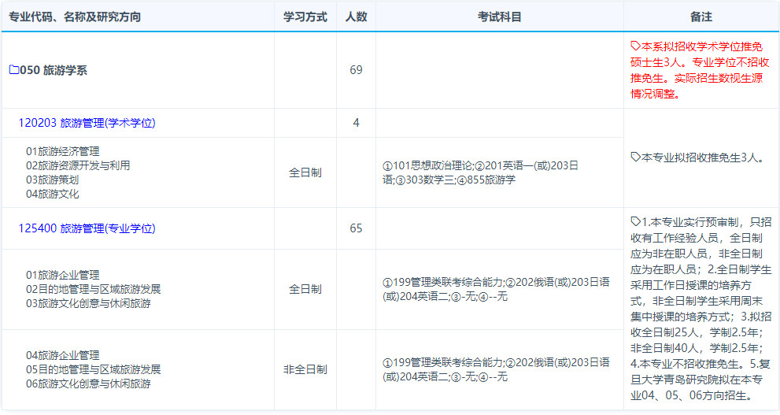The image size is (780, 415).
Task: Select the 备注 column header
Action: click(x=701, y=17)
